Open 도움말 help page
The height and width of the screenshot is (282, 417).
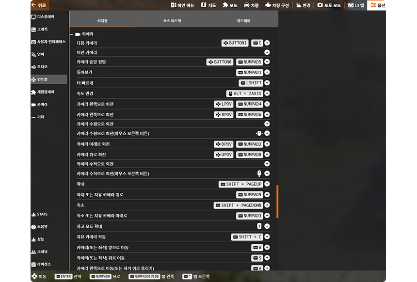[43, 227]
